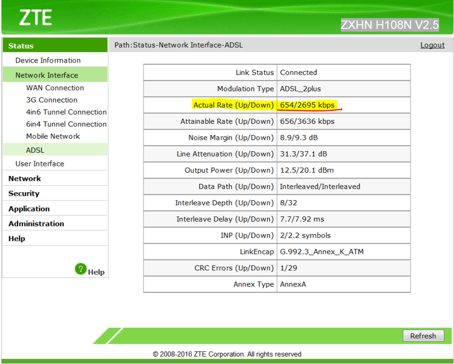Click the 12.5/20.1 dBm value
Image resolution: width=454 pixels, height=364 pixels.
coord(306,170)
